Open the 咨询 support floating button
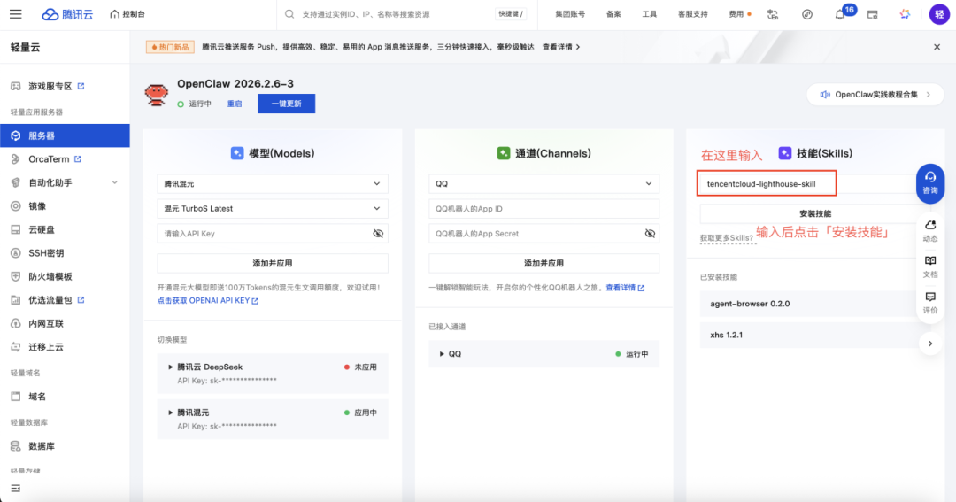 point(930,183)
